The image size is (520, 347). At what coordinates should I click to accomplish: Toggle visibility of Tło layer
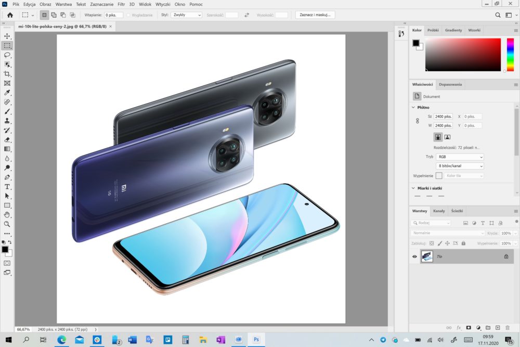tap(414, 256)
